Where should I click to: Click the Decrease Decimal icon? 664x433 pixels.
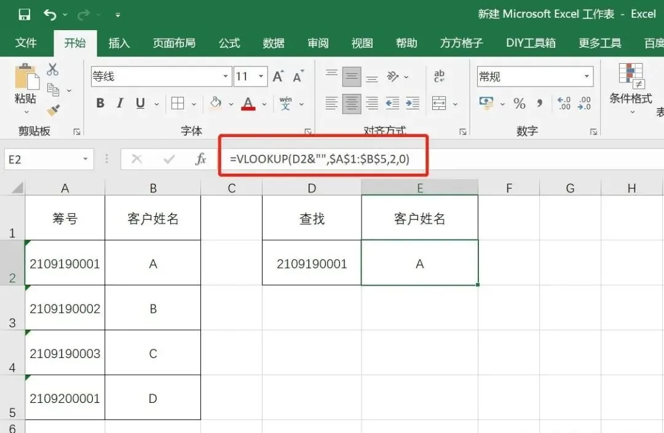pos(584,103)
